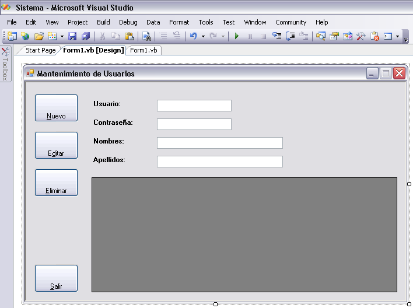This screenshot has height=308, width=413.
Task: Paste using the clipboard toolbar icon
Action: [129, 36]
